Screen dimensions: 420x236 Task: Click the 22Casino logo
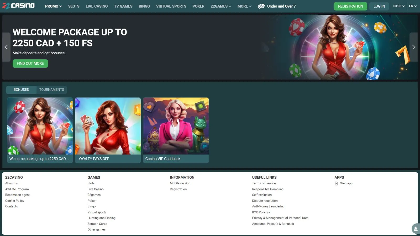(x=18, y=6)
